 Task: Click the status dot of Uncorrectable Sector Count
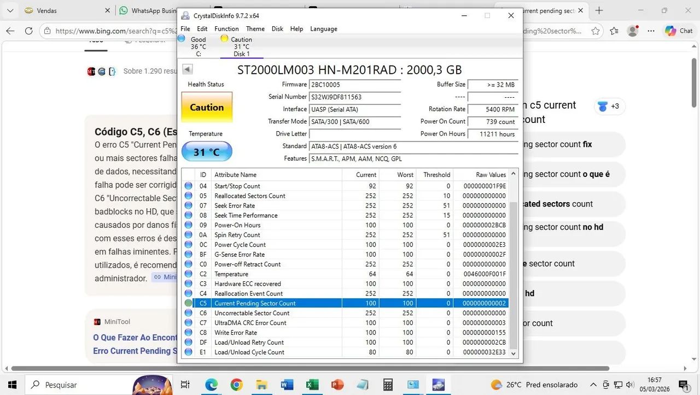click(x=189, y=313)
